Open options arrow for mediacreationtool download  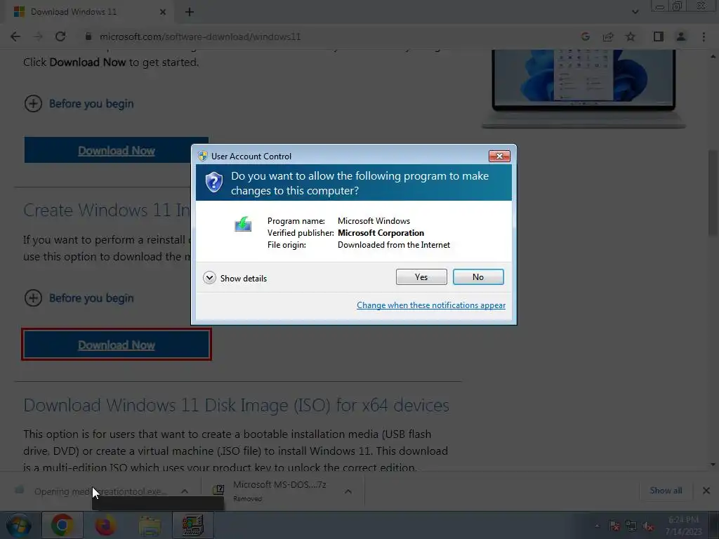(185, 491)
